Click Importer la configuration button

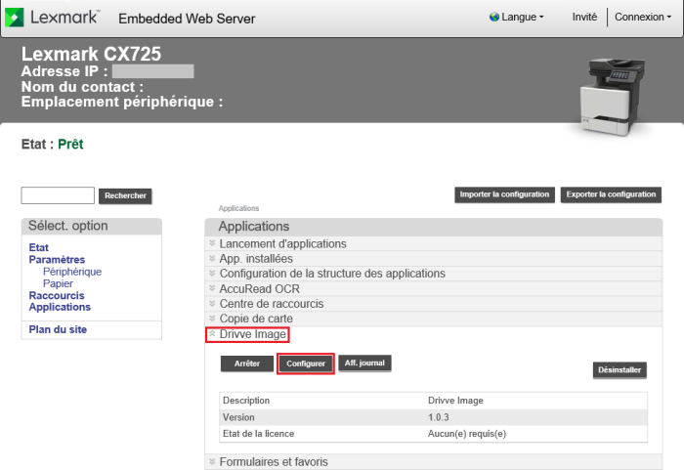(505, 194)
